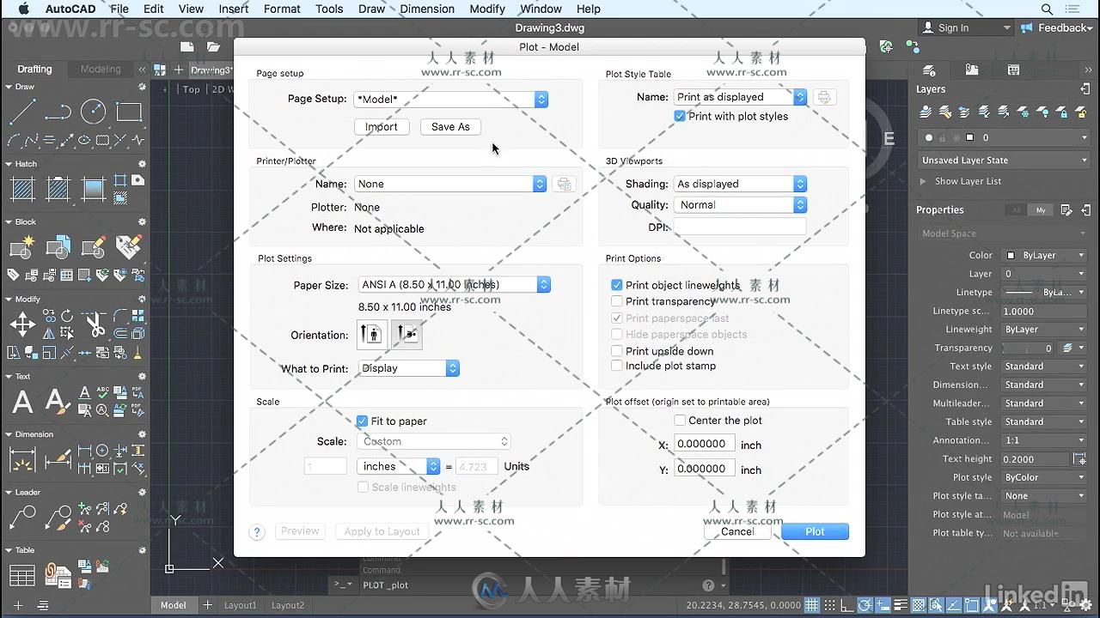This screenshot has height=618, width=1100.
Task: Switch to the Modeling workspace tab
Action: click(101, 70)
